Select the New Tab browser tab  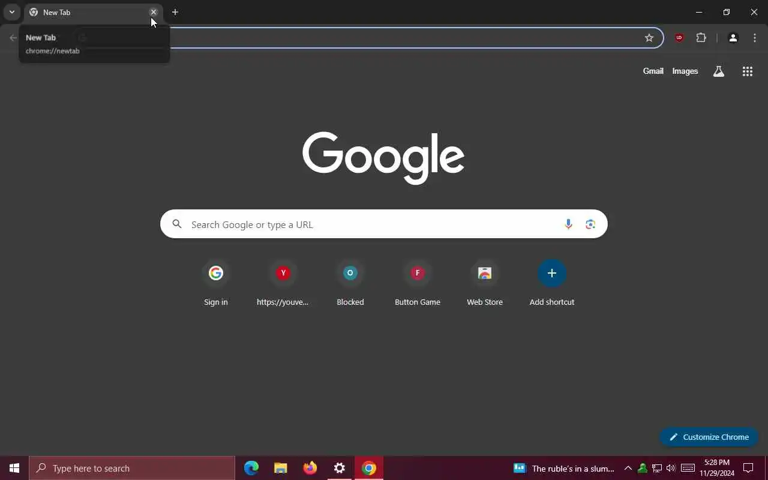(x=93, y=12)
